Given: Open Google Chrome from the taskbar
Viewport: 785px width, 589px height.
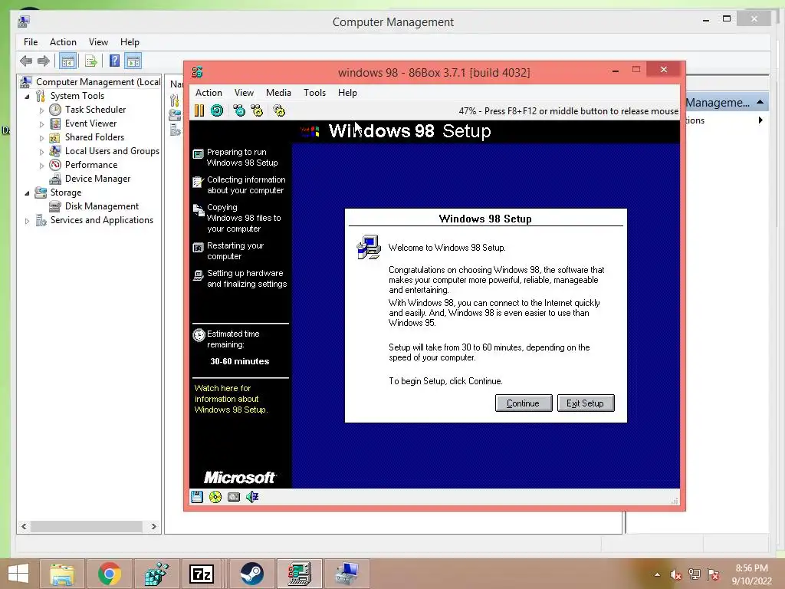Looking at the screenshot, I should coord(109,574).
